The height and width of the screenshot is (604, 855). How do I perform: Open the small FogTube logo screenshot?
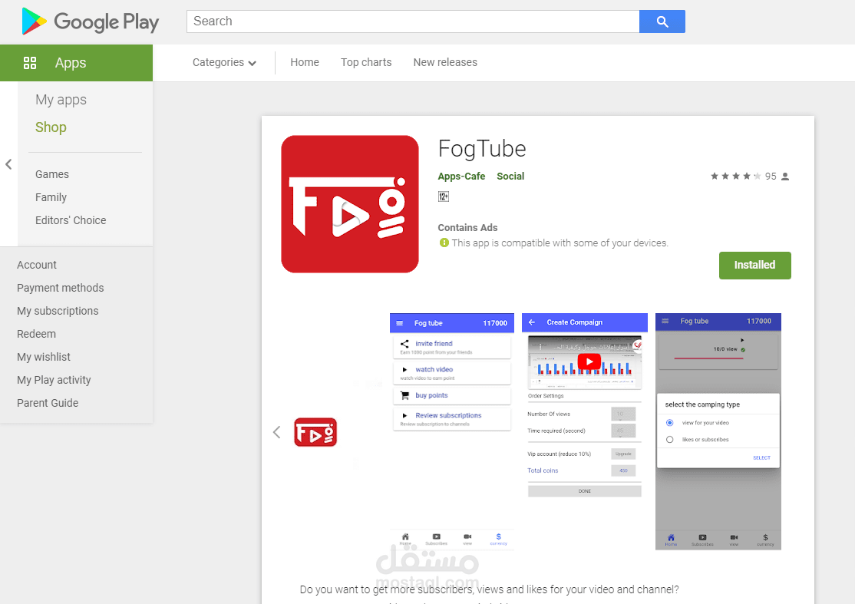[315, 432]
